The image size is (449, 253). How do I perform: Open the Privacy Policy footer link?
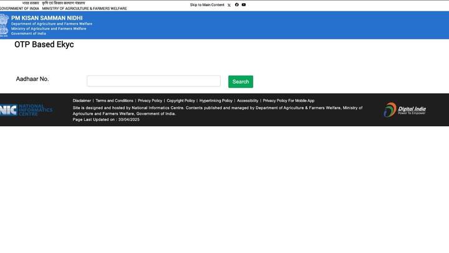(150, 101)
